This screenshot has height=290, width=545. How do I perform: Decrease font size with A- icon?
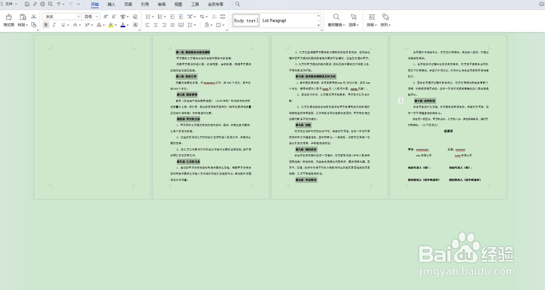[x=114, y=16]
